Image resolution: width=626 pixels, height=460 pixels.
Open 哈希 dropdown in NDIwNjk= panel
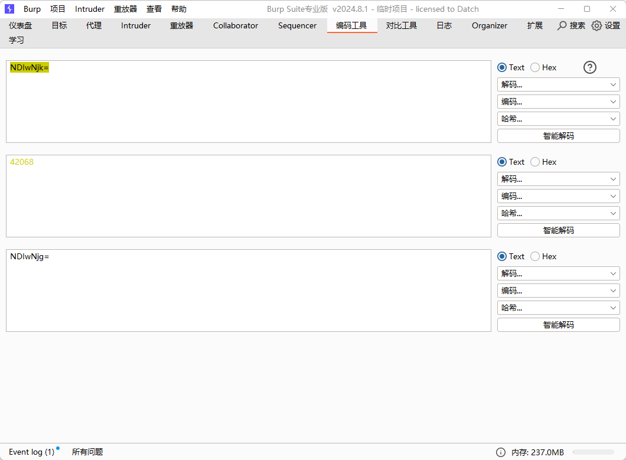point(559,119)
